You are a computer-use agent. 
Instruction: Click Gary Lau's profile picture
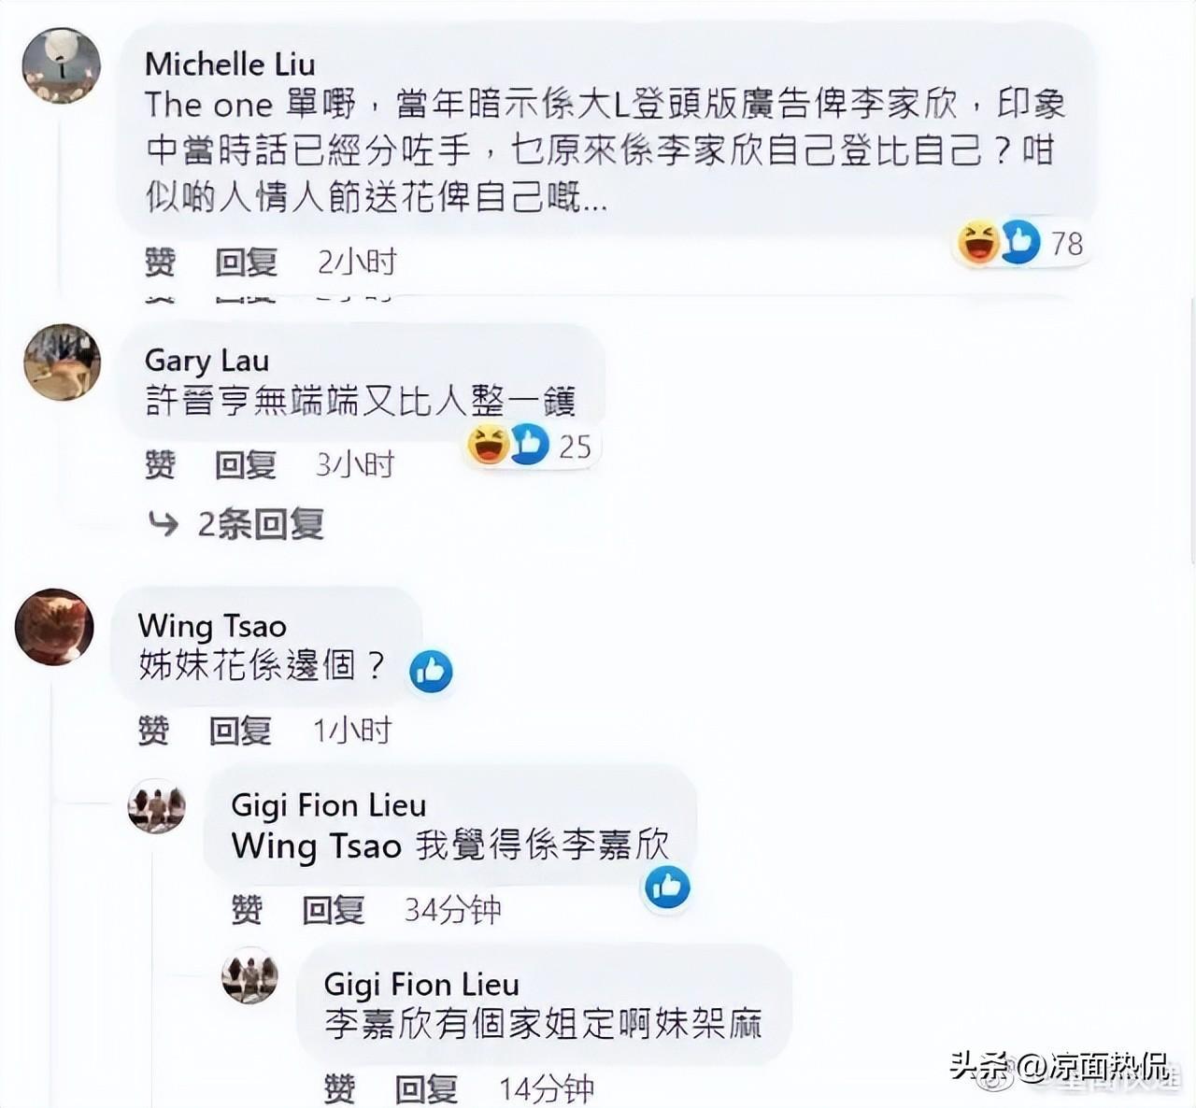(62, 362)
